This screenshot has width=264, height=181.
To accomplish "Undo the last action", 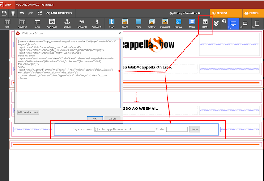I will (22, 13).
